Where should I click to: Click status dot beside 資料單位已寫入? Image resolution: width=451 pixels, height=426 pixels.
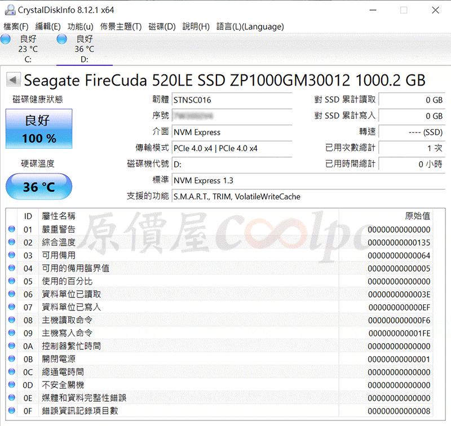pos(11,307)
